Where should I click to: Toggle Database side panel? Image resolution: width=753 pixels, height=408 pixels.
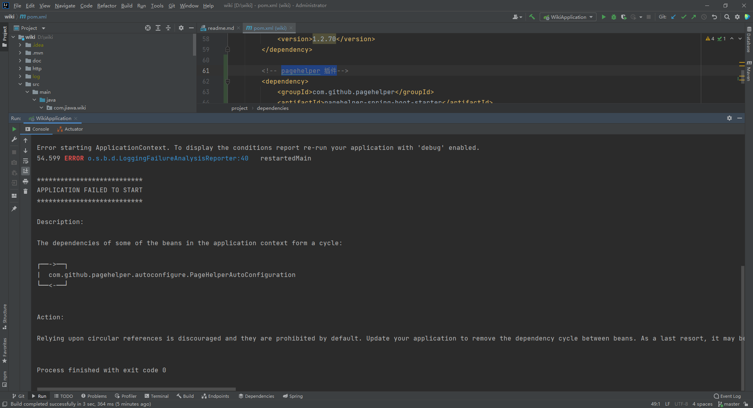pos(749,40)
